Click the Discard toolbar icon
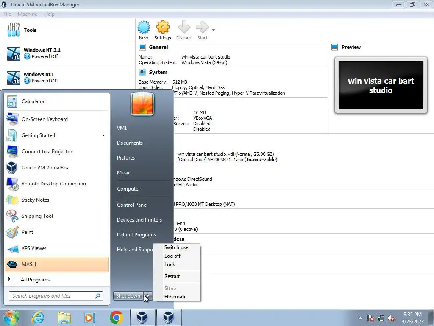Image resolution: width=434 pixels, height=326 pixels. (x=184, y=27)
